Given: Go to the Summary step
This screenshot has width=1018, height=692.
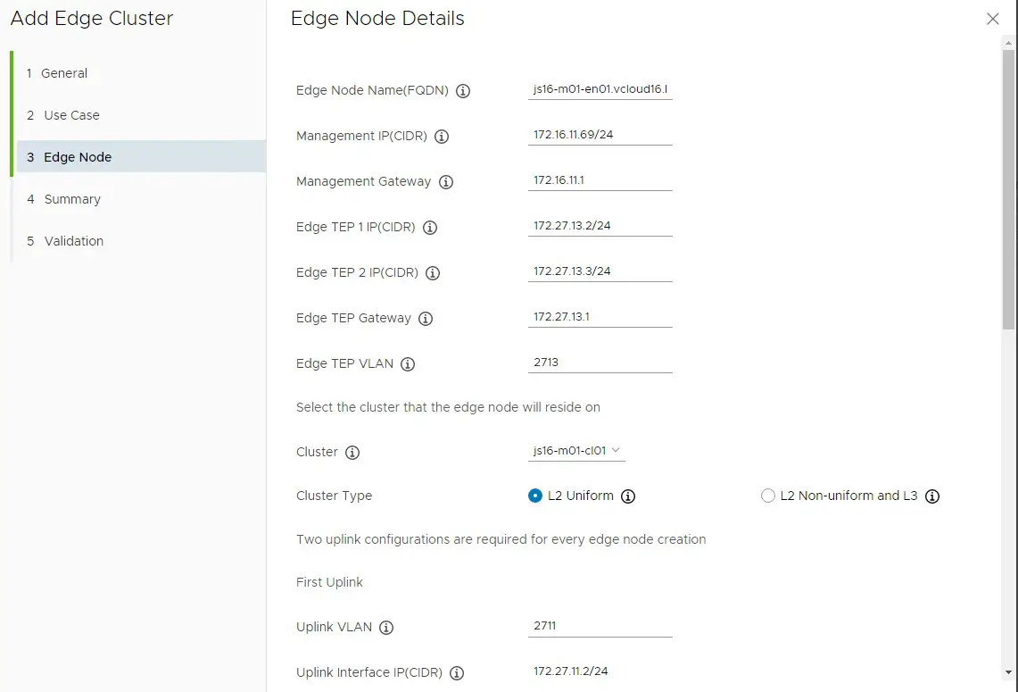Looking at the screenshot, I should click(x=72, y=198).
